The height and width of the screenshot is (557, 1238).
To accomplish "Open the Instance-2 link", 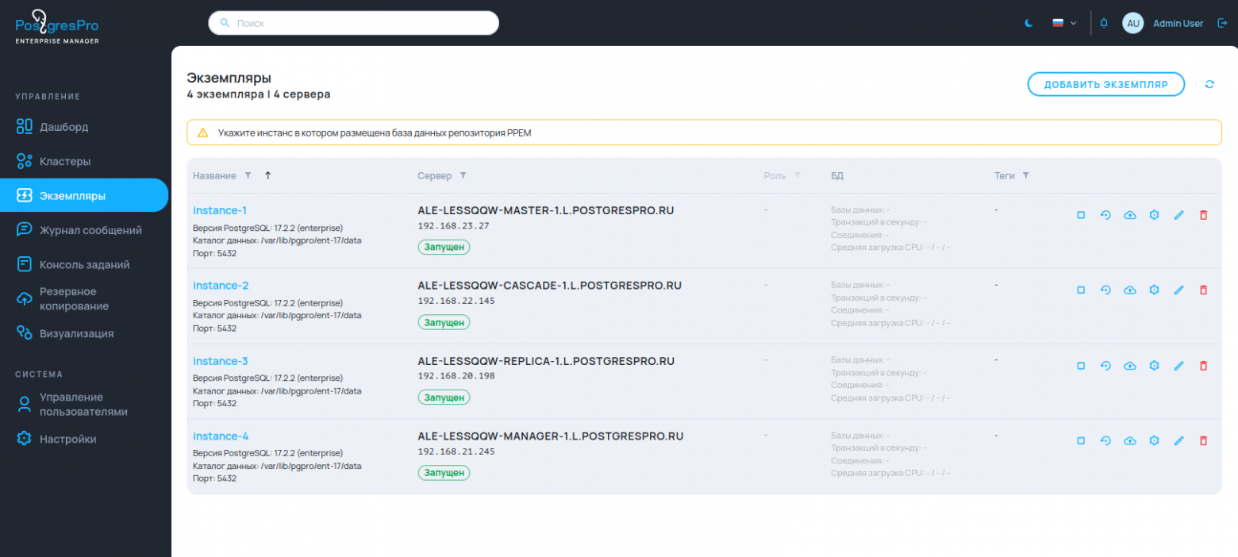I will pyautogui.click(x=221, y=286).
